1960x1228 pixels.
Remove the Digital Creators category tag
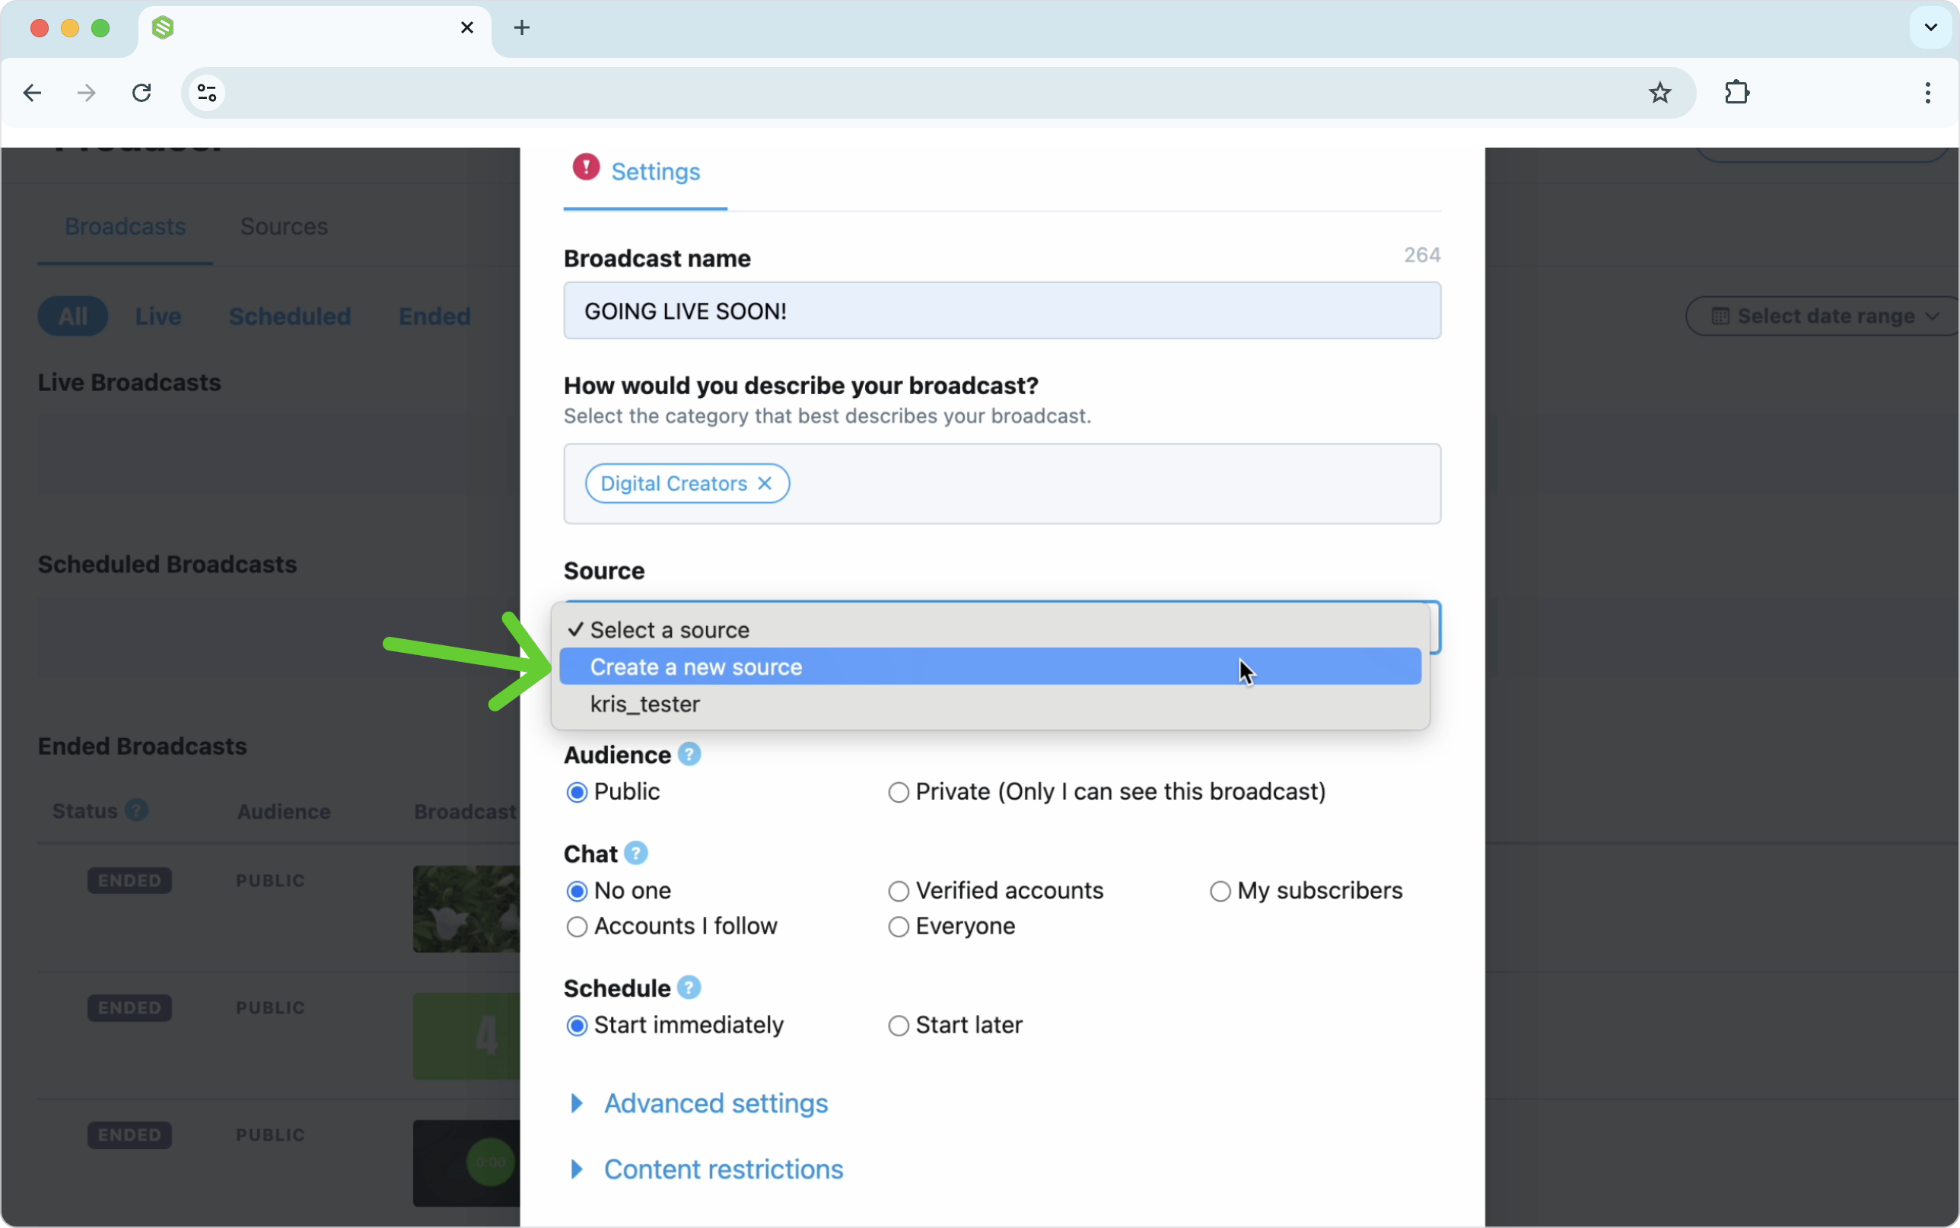point(765,483)
